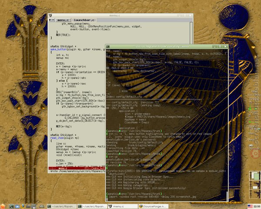Open the orange main menu icon in the panel
The width and height of the screenshot is (261, 209).
[x=3, y=206]
